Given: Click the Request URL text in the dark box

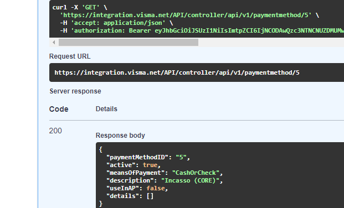Looking at the screenshot, I should click(177, 72).
